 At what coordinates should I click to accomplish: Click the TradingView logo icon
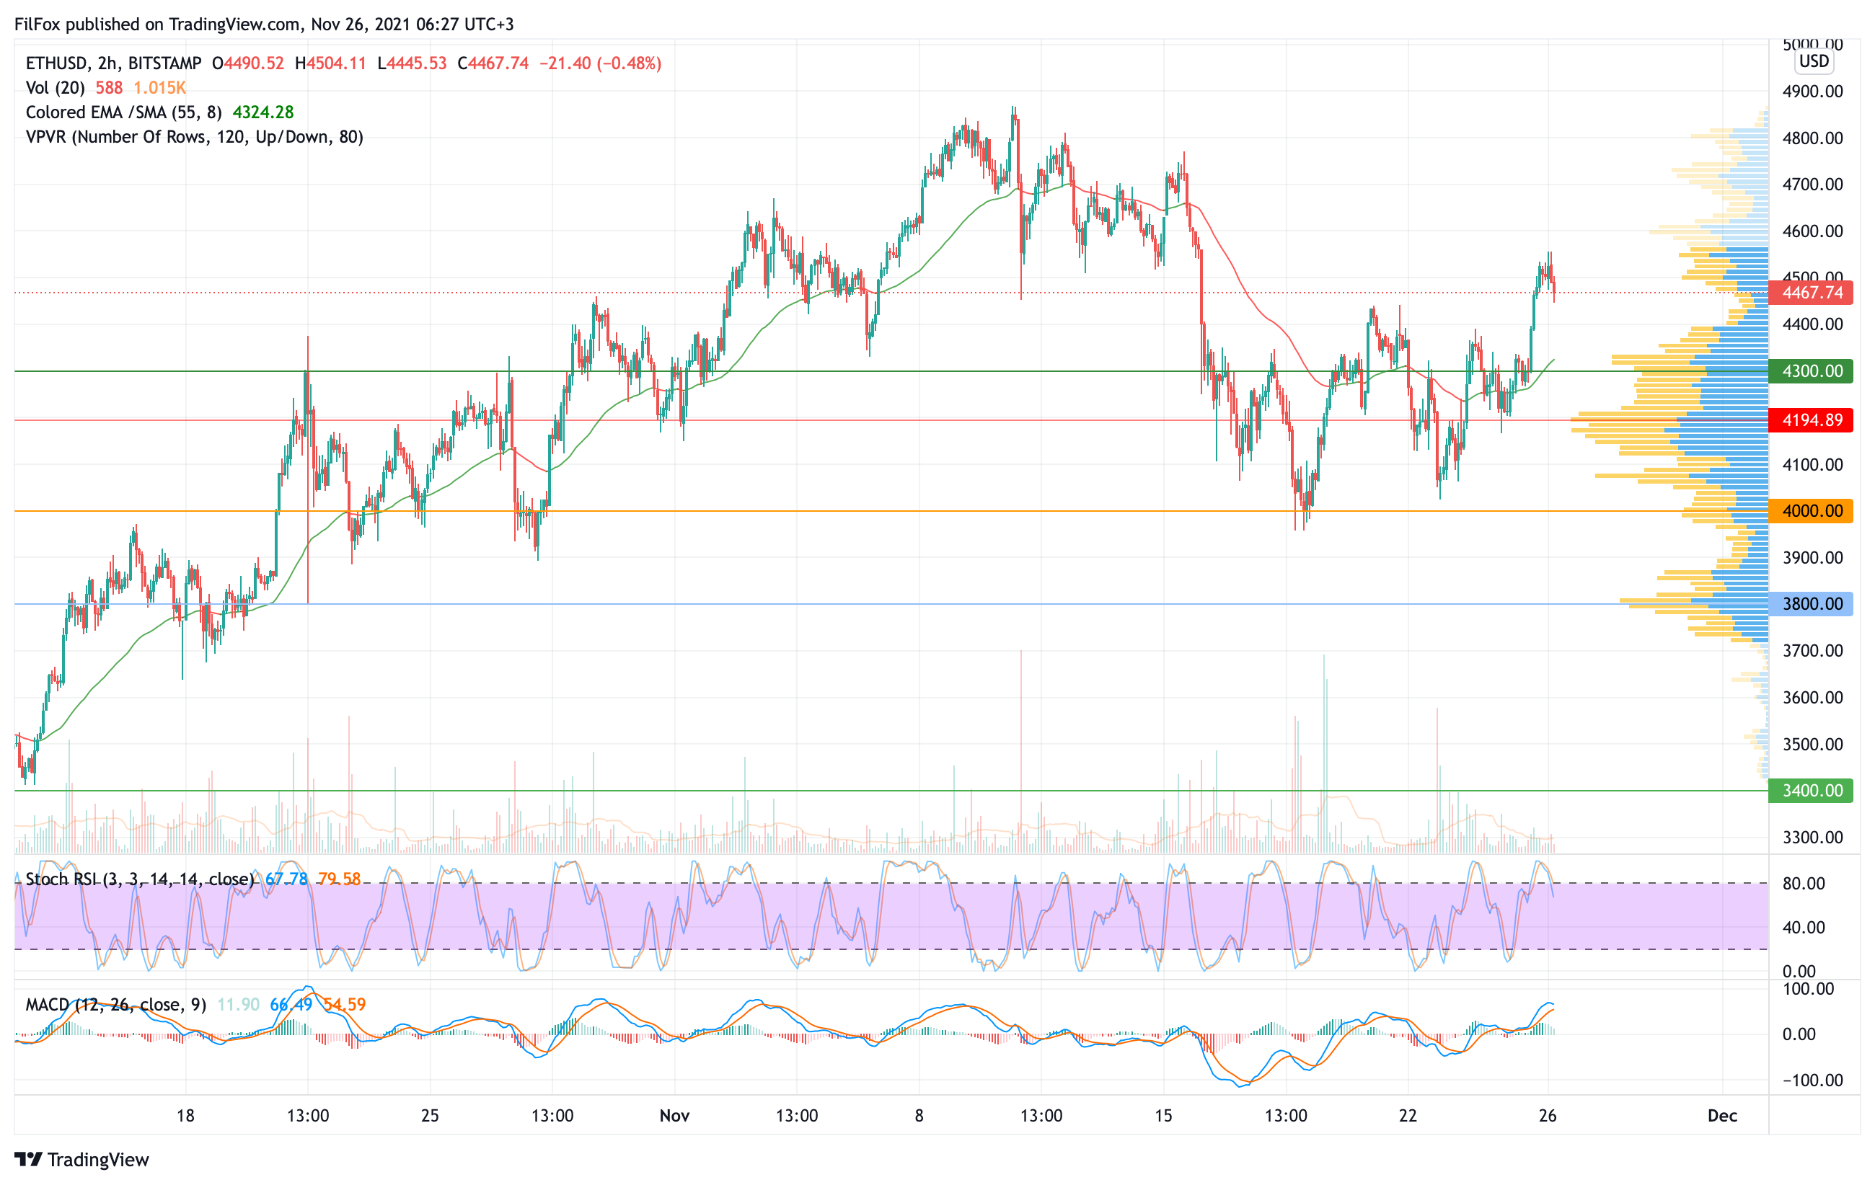point(28,1159)
